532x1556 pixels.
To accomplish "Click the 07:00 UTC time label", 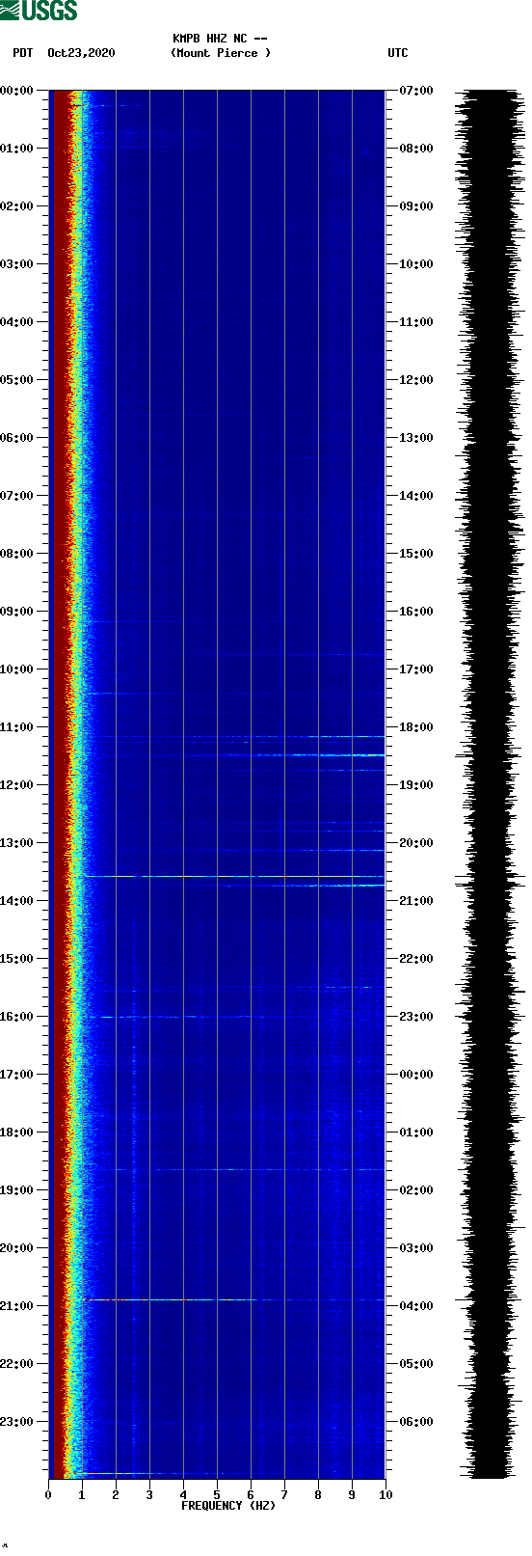I will (x=416, y=91).
